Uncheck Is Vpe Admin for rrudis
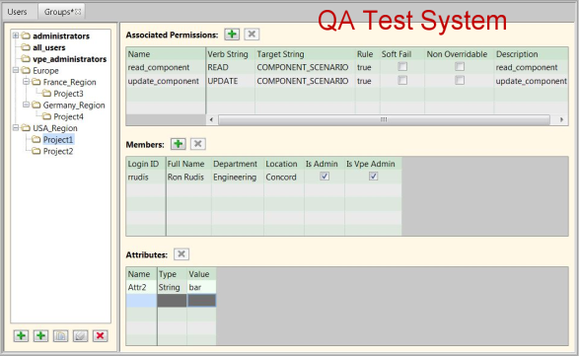Image resolution: width=579 pixels, height=356 pixels. [x=373, y=177]
